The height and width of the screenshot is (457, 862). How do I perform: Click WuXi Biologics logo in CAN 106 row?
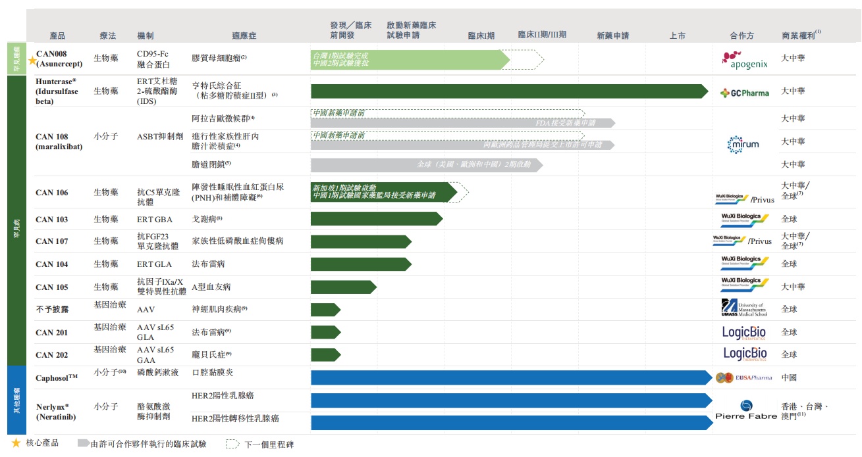pyautogui.click(x=731, y=199)
